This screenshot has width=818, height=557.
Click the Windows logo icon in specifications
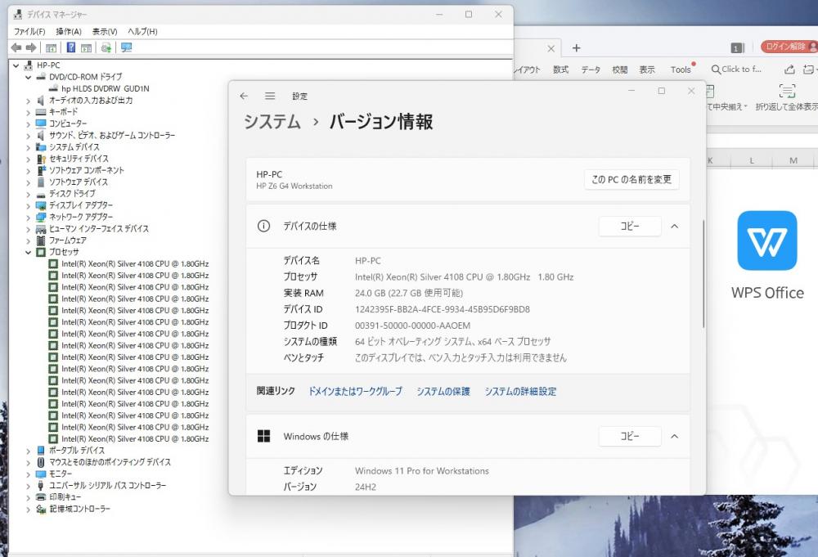pos(264,436)
